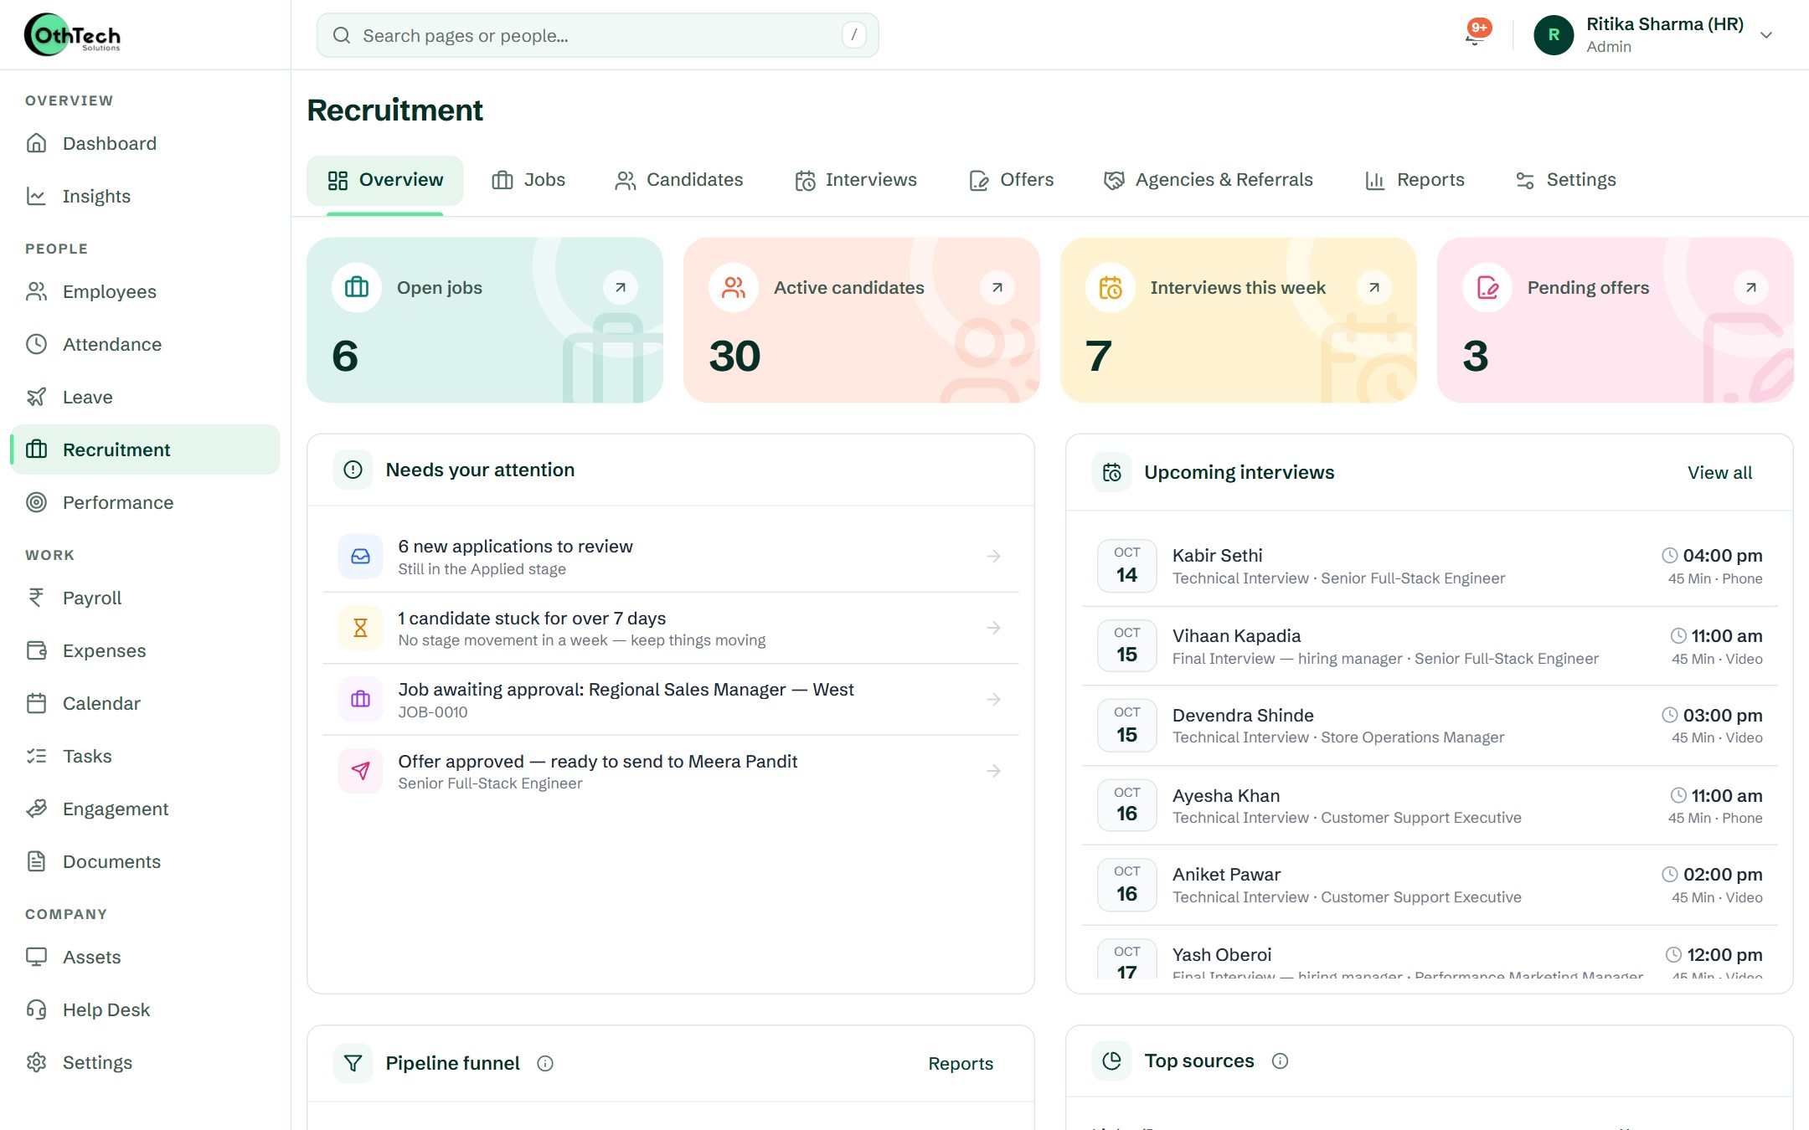This screenshot has width=1809, height=1130.
Task: Click the Reports link in Pipeline funnel
Action: click(961, 1063)
